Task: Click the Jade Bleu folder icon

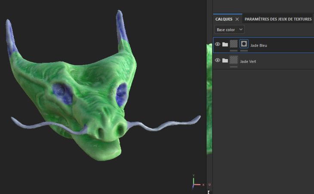Action: [x=225, y=44]
